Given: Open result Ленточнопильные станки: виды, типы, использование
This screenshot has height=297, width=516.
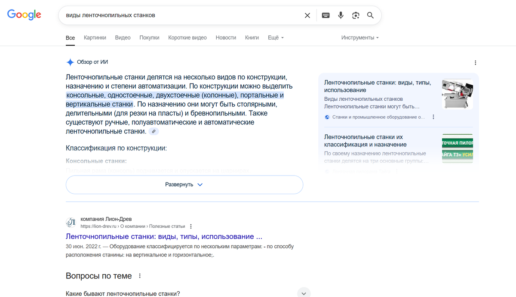Looking at the screenshot, I should (x=164, y=237).
